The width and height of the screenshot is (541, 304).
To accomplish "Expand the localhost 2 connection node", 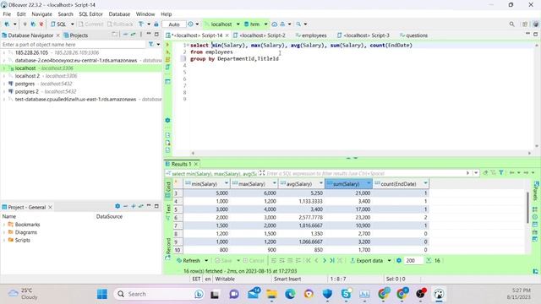I will tap(4, 76).
